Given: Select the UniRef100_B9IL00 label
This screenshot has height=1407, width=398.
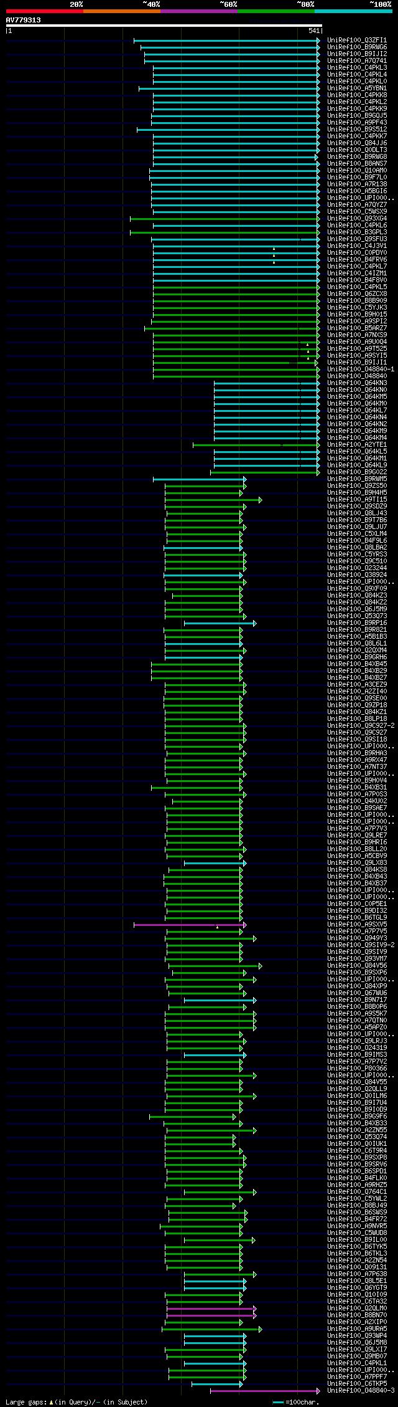Looking at the screenshot, I should tap(357, 1240).
